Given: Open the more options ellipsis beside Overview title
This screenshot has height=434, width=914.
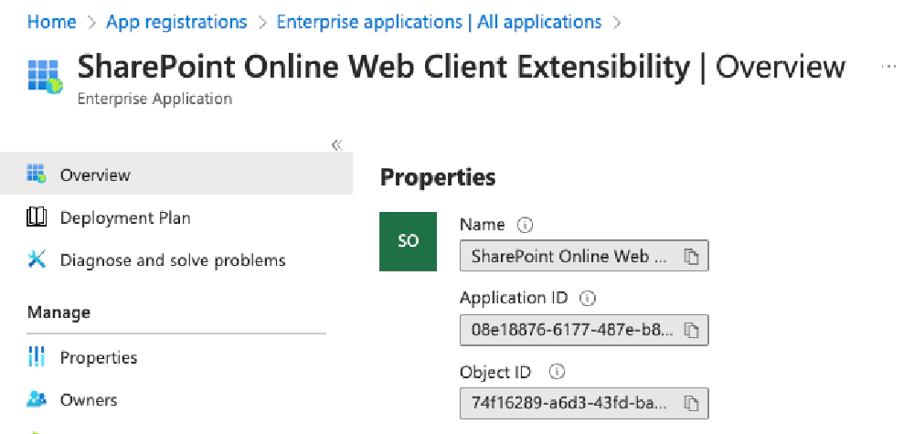Looking at the screenshot, I should click(x=888, y=67).
